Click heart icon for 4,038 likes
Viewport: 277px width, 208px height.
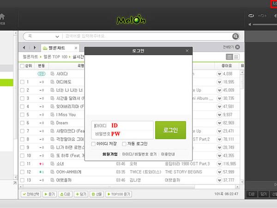coord(219,74)
